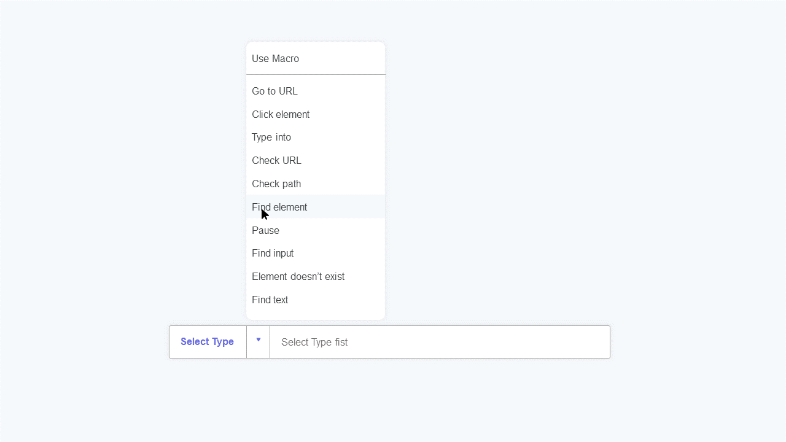Select the highlighted "Find element" entry
The width and height of the screenshot is (786, 442).
(x=279, y=207)
